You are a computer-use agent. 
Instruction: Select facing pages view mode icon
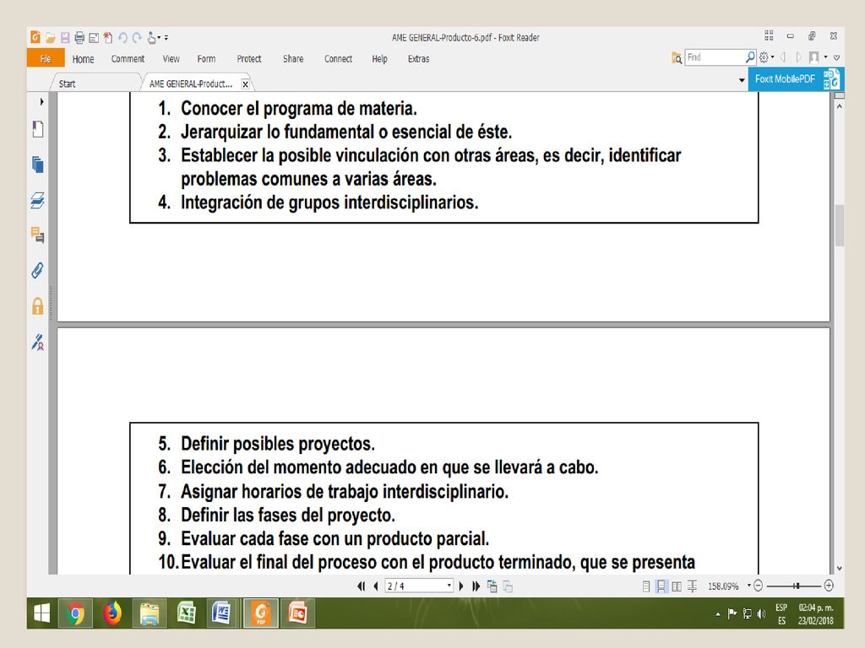pyautogui.click(x=677, y=586)
